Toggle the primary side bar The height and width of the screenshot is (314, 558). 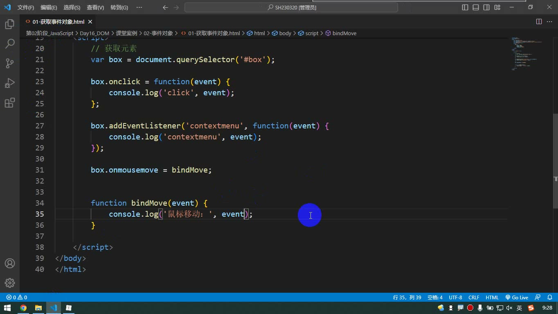(x=465, y=7)
